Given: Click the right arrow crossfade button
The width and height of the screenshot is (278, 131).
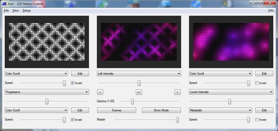Looking at the screenshot, I should [x=177, y=92].
